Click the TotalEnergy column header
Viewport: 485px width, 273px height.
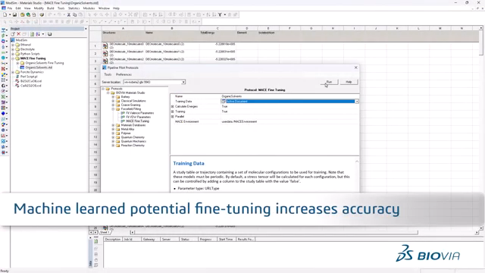point(207,33)
